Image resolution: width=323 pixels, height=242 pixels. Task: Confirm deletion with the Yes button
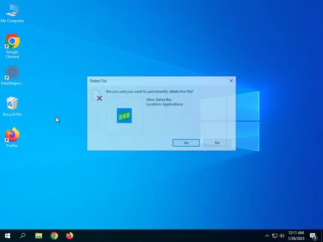tap(186, 143)
